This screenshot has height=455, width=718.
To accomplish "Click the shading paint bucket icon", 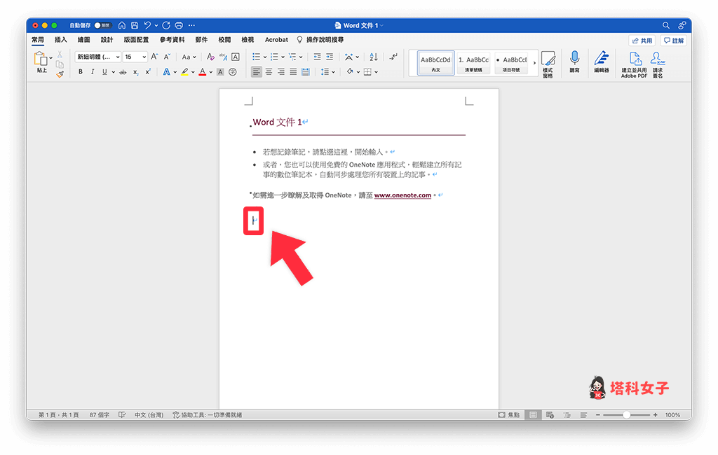I will tap(350, 71).
